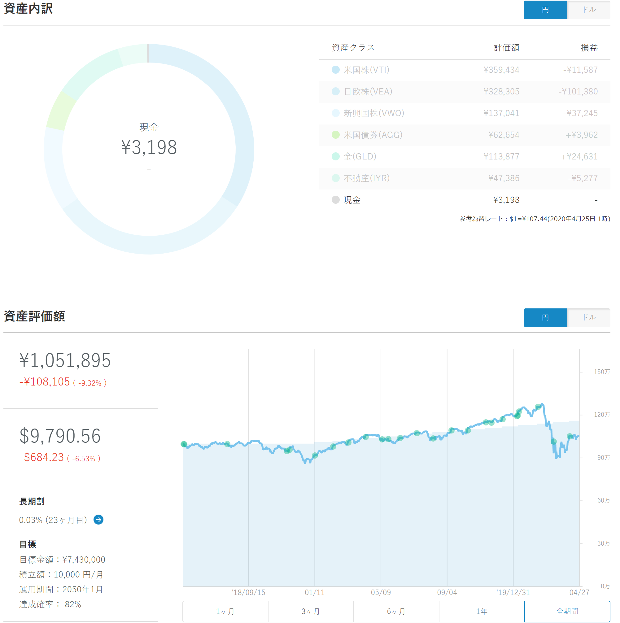Image resolution: width=620 pixels, height=623 pixels.
Task: Click the 損益 column header
Action: (x=589, y=48)
